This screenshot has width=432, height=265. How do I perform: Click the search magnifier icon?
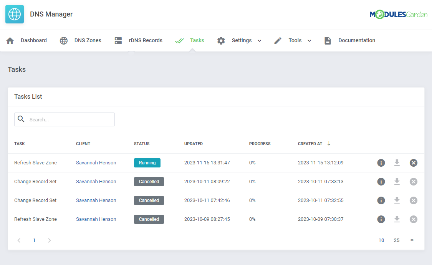21,119
